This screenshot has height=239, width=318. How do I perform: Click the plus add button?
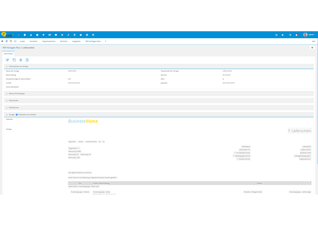pyautogui.click(x=312, y=47)
